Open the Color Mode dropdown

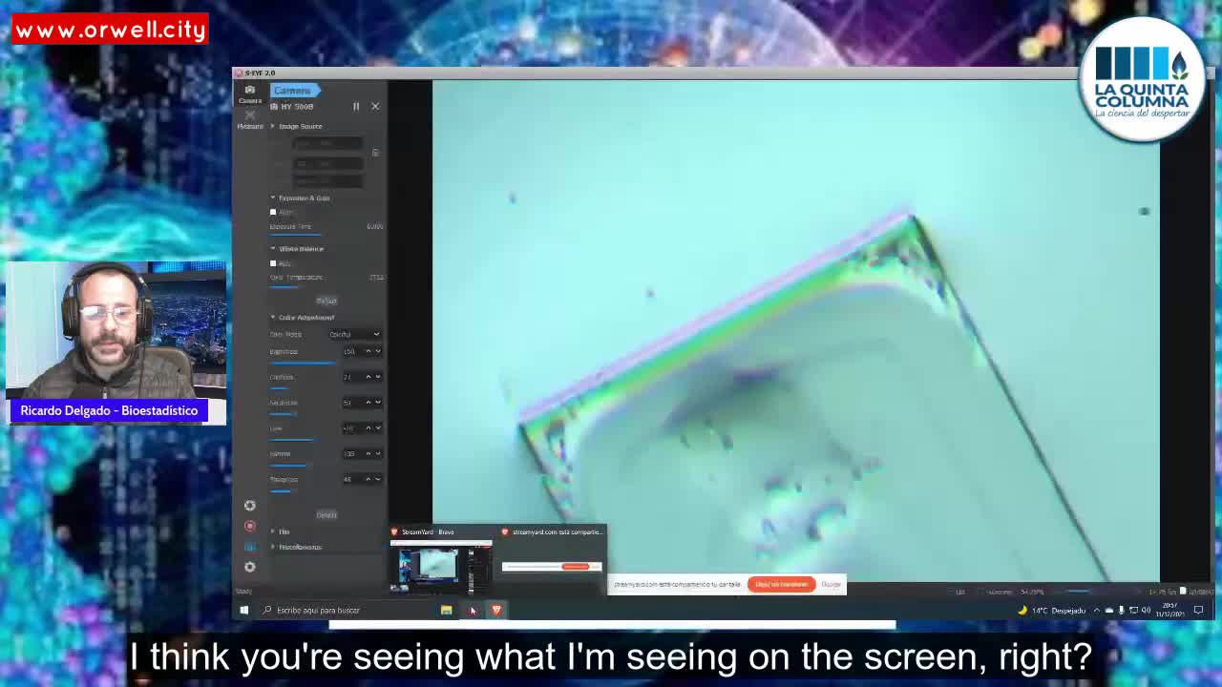[x=354, y=334]
